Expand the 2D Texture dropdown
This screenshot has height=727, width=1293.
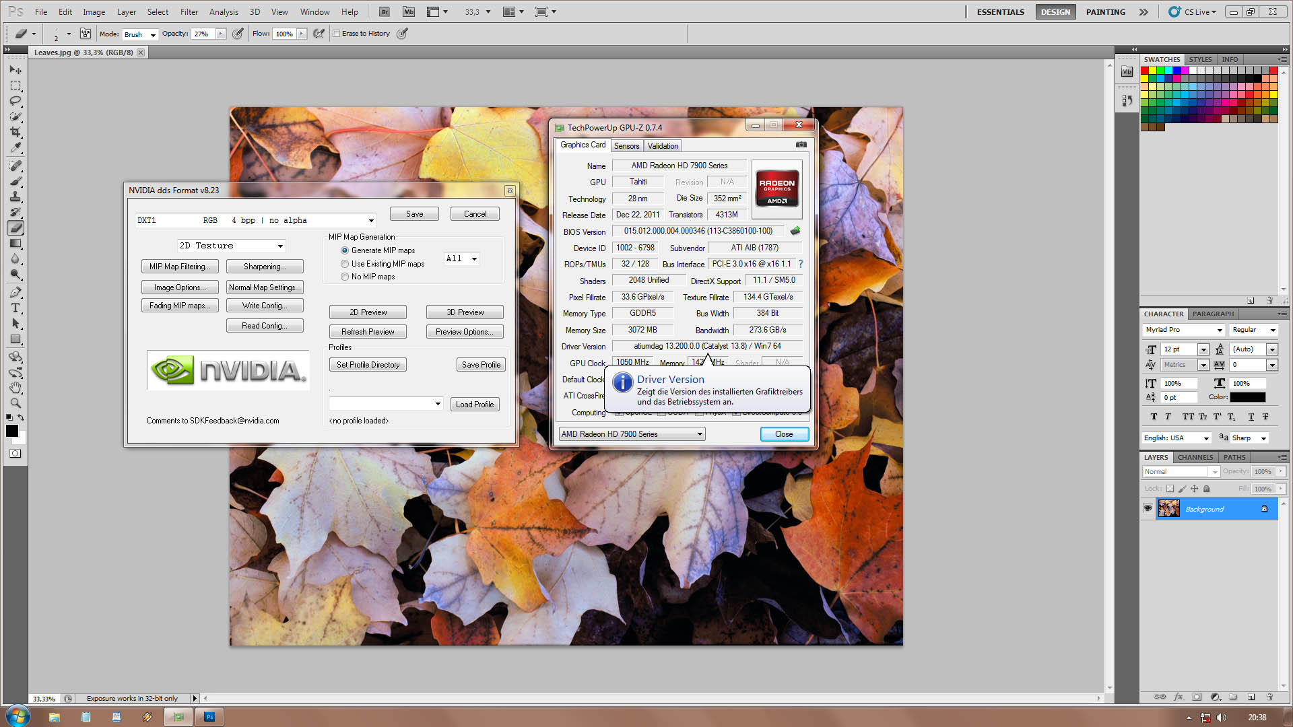tap(280, 246)
